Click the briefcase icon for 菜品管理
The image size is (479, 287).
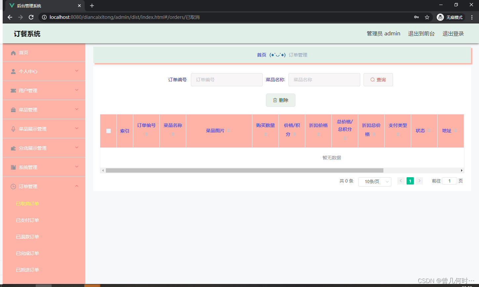[13, 110]
